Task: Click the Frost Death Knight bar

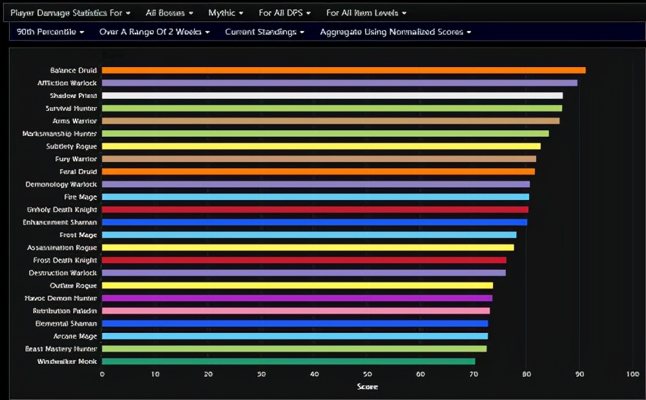Action: click(304, 260)
